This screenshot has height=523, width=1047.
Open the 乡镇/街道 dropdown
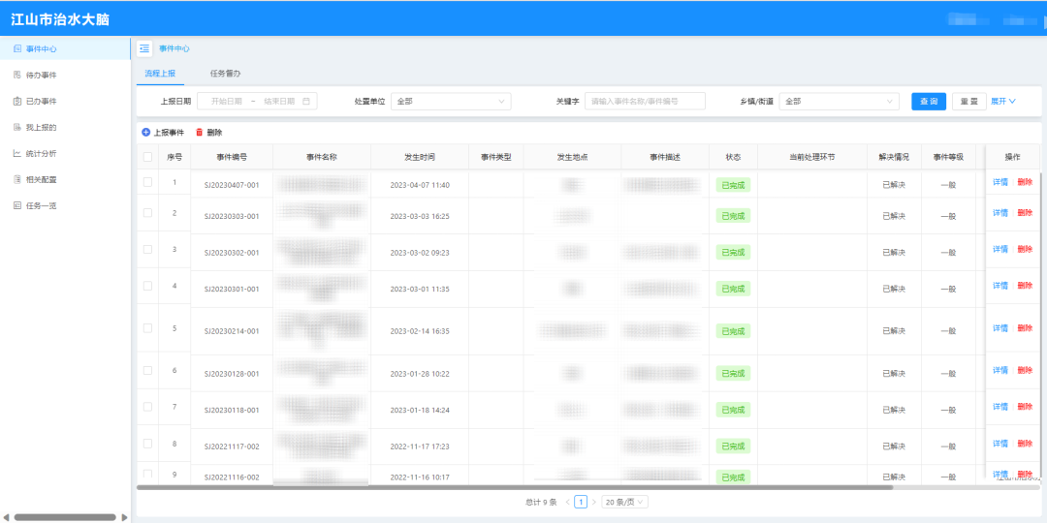coord(840,102)
